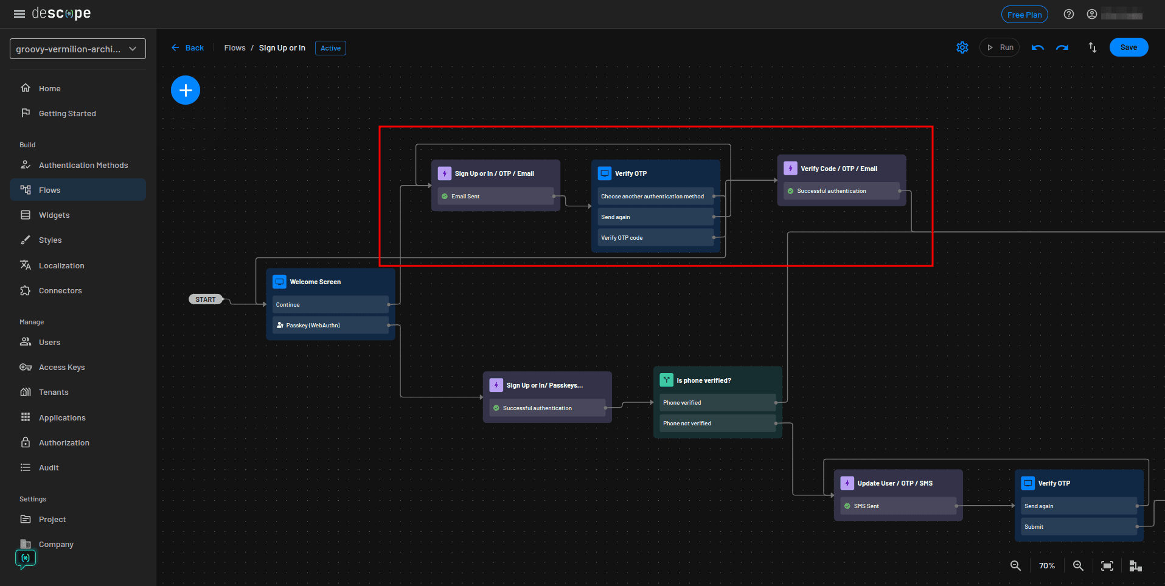Click the Save button
The image size is (1165, 586).
pos(1128,47)
